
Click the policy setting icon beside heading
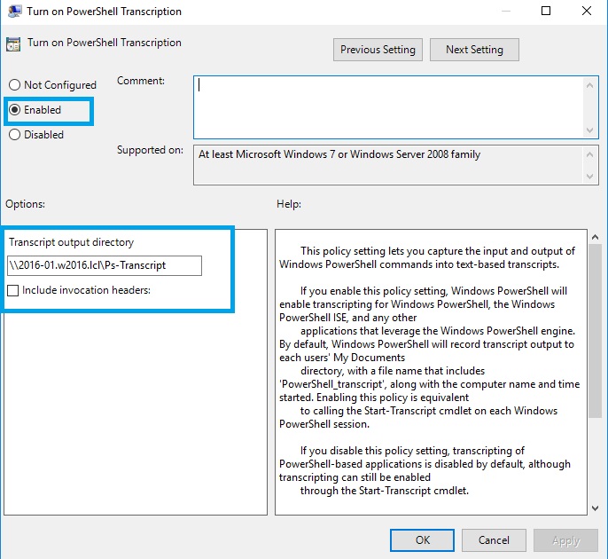(13, 44)
